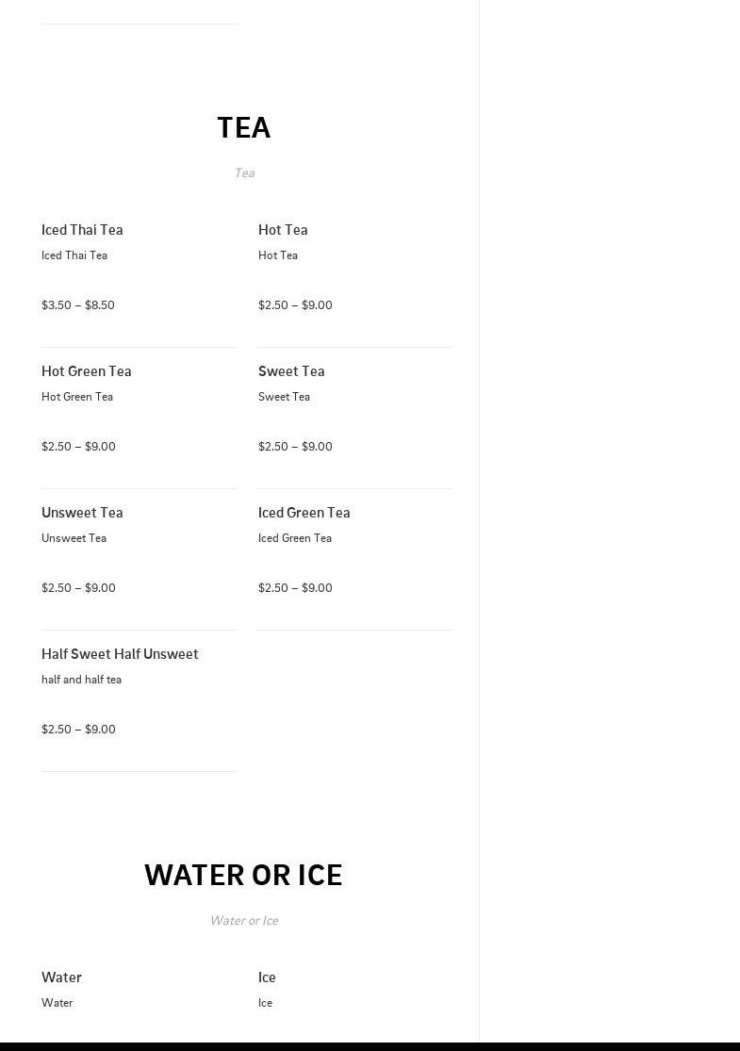Click the "half and half tea" description
This screenshot has height=1051, width=740.
pos(81,680)
